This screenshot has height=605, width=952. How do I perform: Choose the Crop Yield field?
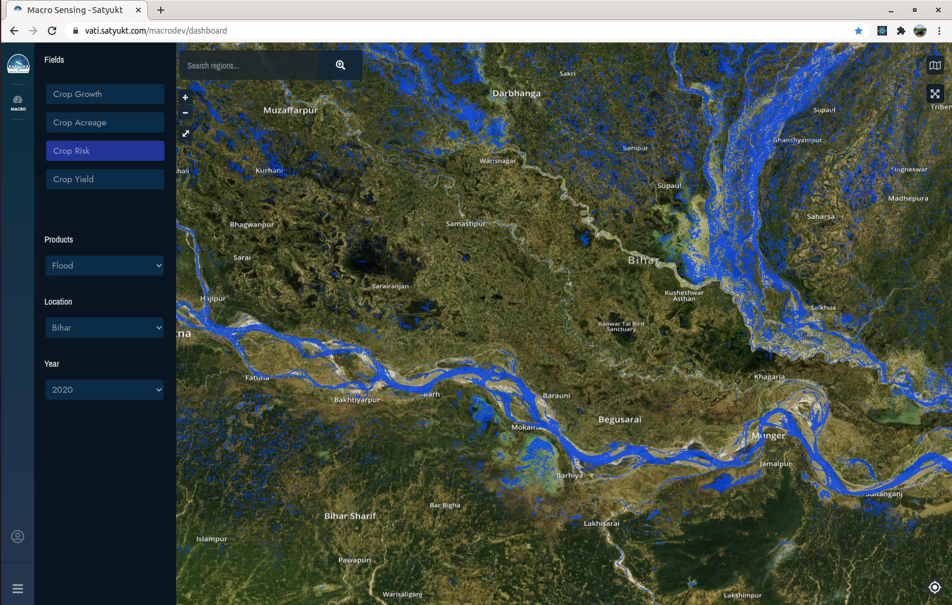[105, 179]
